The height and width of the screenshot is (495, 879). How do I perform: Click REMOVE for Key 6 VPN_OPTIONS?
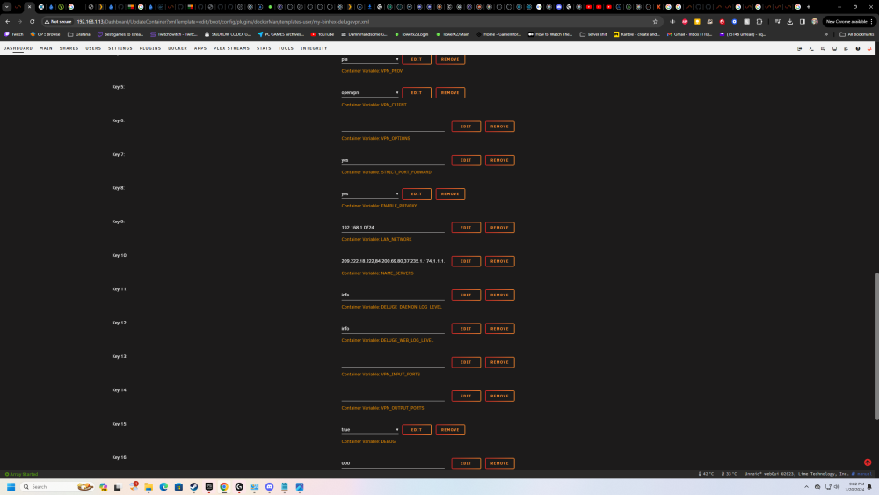pyautogui.click(x=499, y=127)
